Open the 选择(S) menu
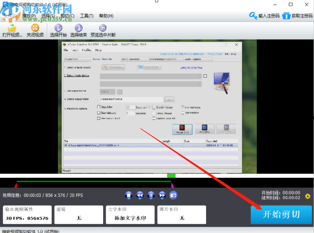 tap(48, 16)
